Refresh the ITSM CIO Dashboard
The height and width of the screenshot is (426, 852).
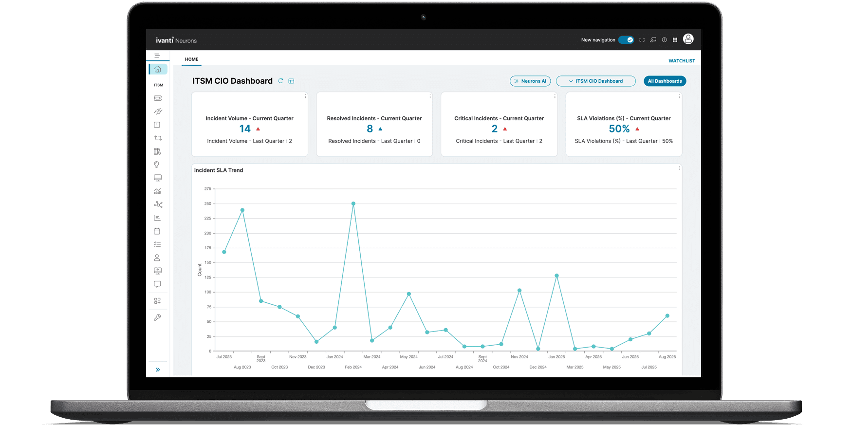[281, 81]
